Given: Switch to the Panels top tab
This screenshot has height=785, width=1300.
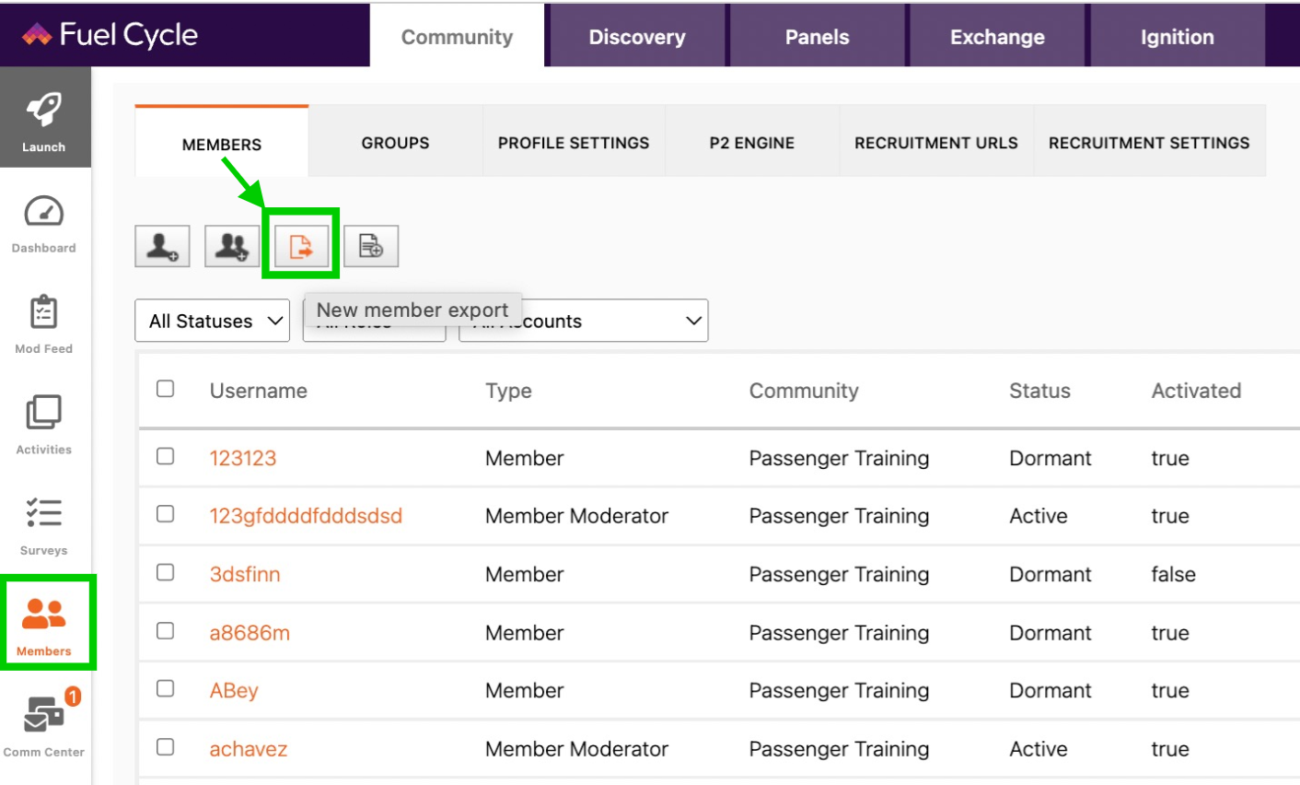Looking at the screenshot, I should [818, 36].
